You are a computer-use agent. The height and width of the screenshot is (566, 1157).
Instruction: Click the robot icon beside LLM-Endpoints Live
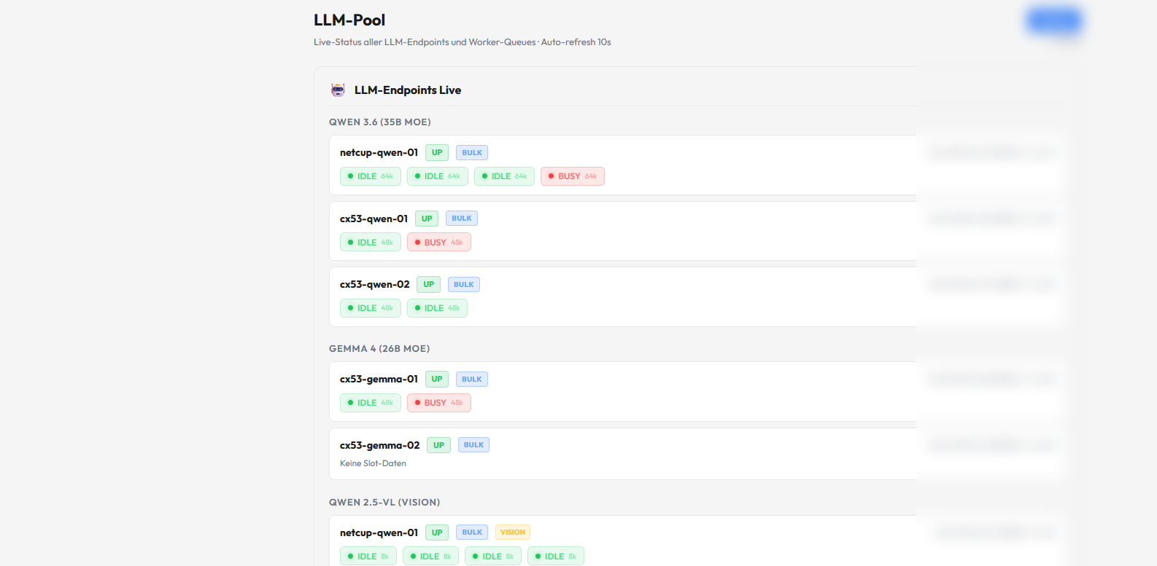[x=338, y=90]
